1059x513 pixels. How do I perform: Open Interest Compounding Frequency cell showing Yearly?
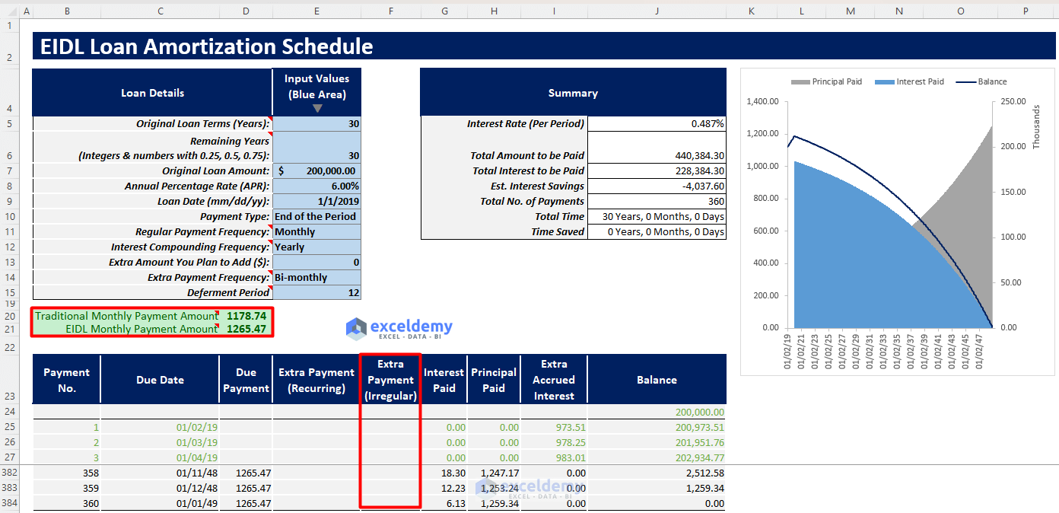click(316, 247)
